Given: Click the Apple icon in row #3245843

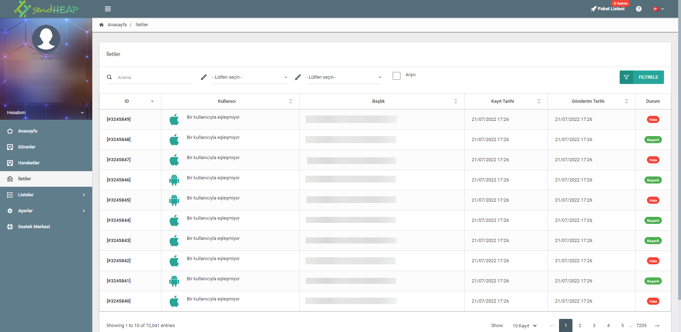Looking at the screenshot, I should point(174,241).
